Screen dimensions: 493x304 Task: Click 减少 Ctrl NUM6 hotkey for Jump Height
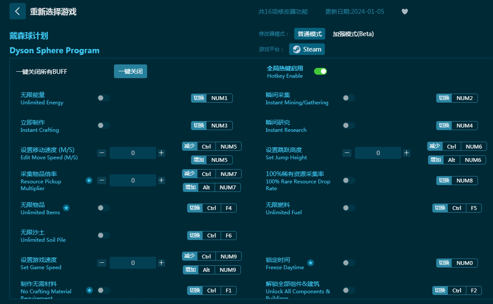[457, 146]
